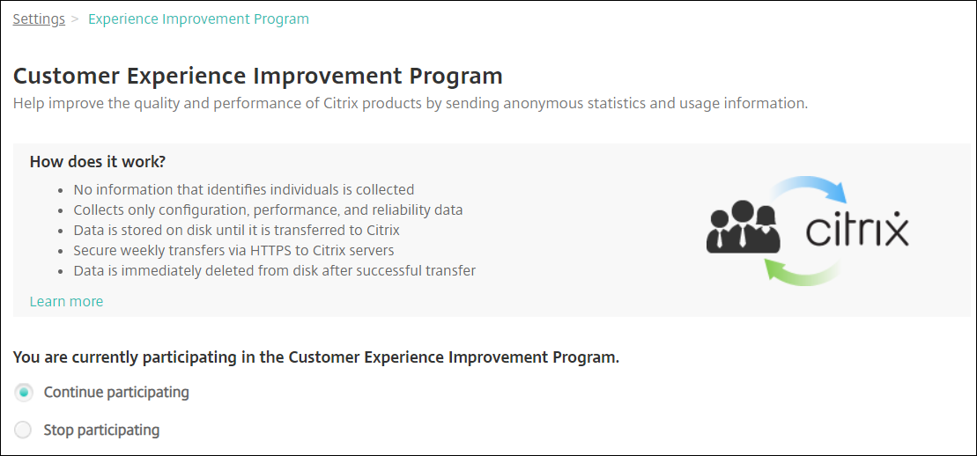The width and height of the screenshot is (977, 456).
Task: Select the Continue participating radio button
Action: pos(25,392)
